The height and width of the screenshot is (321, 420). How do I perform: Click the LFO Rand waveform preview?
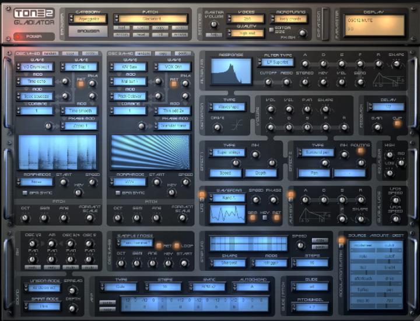(228, 214)
